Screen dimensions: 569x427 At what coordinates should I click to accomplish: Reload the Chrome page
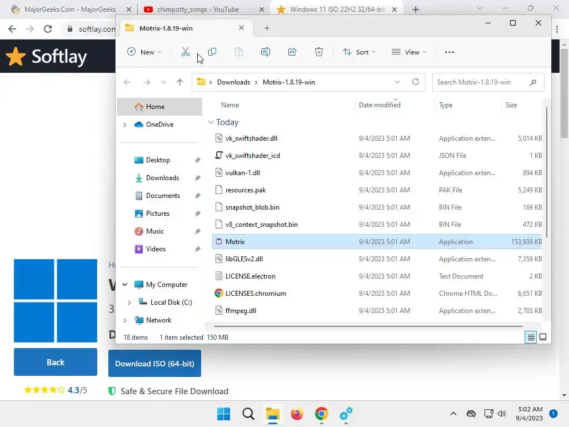click(x=48, y=29)
